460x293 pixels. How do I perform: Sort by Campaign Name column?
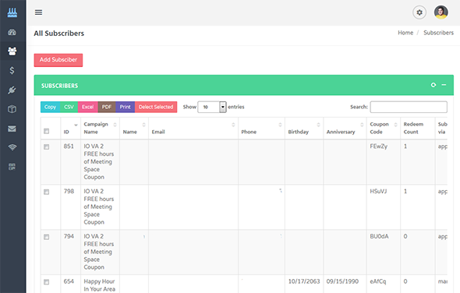tap(115, 125)
